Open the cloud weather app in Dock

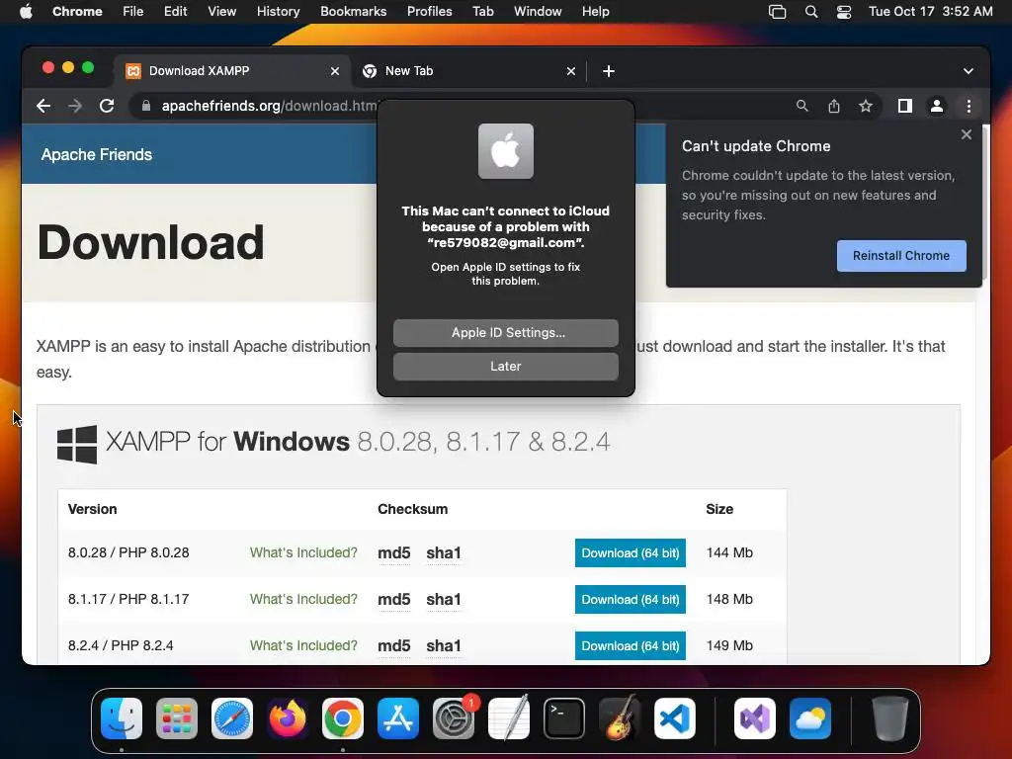(x=810, y=718)
